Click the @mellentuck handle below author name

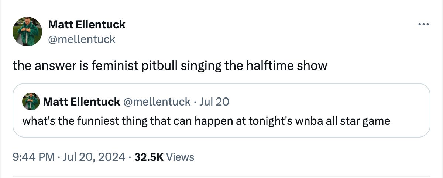[x=82, y=39]
